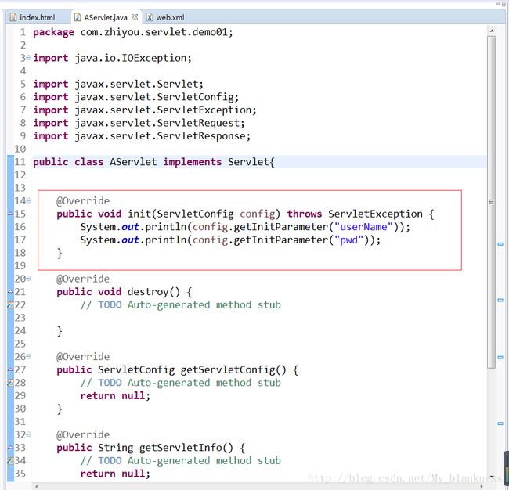Click the return null statement on line 35
The image size is (509, 490).
(115, 474)
